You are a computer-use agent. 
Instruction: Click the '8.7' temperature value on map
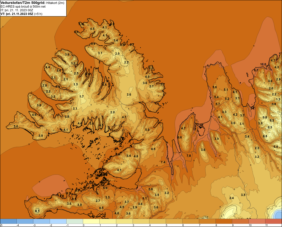coord(256,70)
